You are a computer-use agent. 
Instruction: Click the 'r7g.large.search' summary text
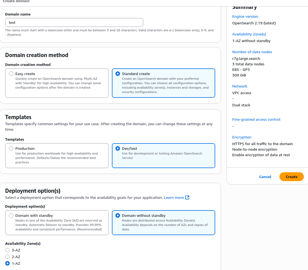point(246,58)
